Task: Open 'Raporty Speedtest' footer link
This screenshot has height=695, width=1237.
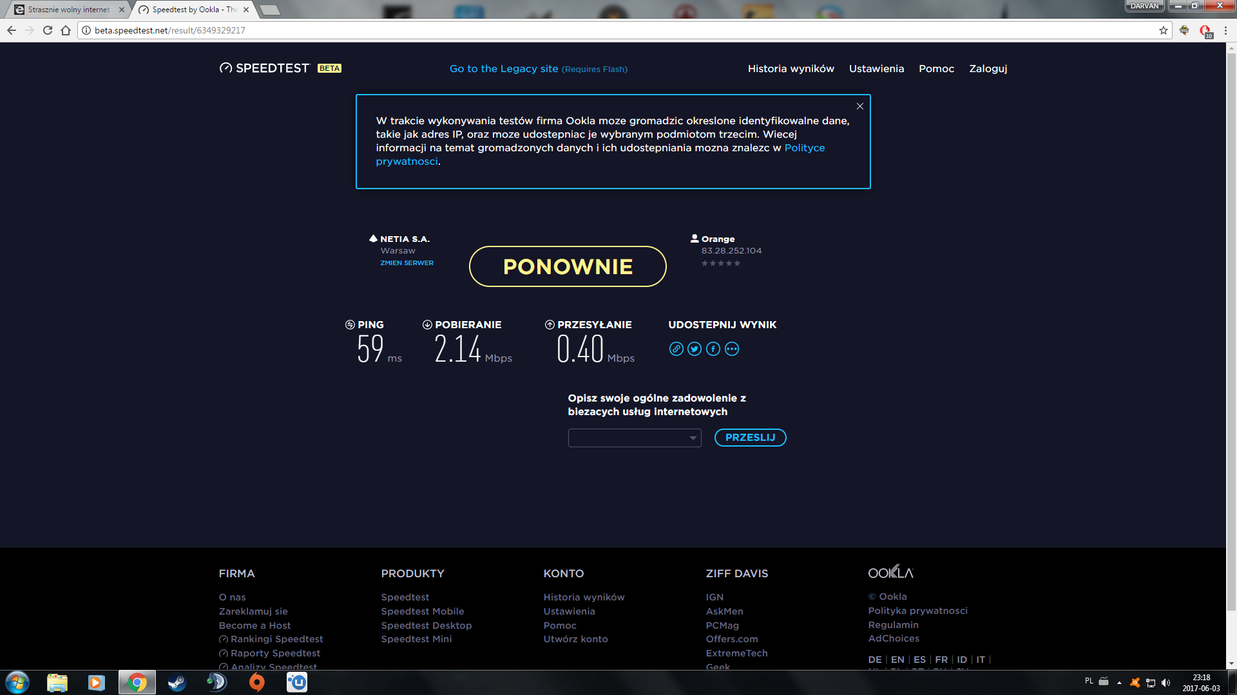Action: coord(269,653)
